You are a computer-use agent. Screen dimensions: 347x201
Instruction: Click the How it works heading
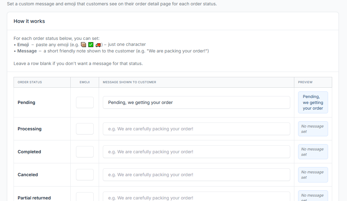(29, 21)
